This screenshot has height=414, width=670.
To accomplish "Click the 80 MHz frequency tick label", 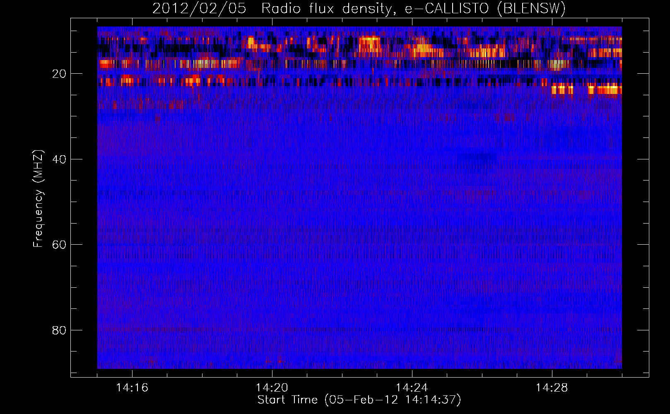I will pos(59,330).
